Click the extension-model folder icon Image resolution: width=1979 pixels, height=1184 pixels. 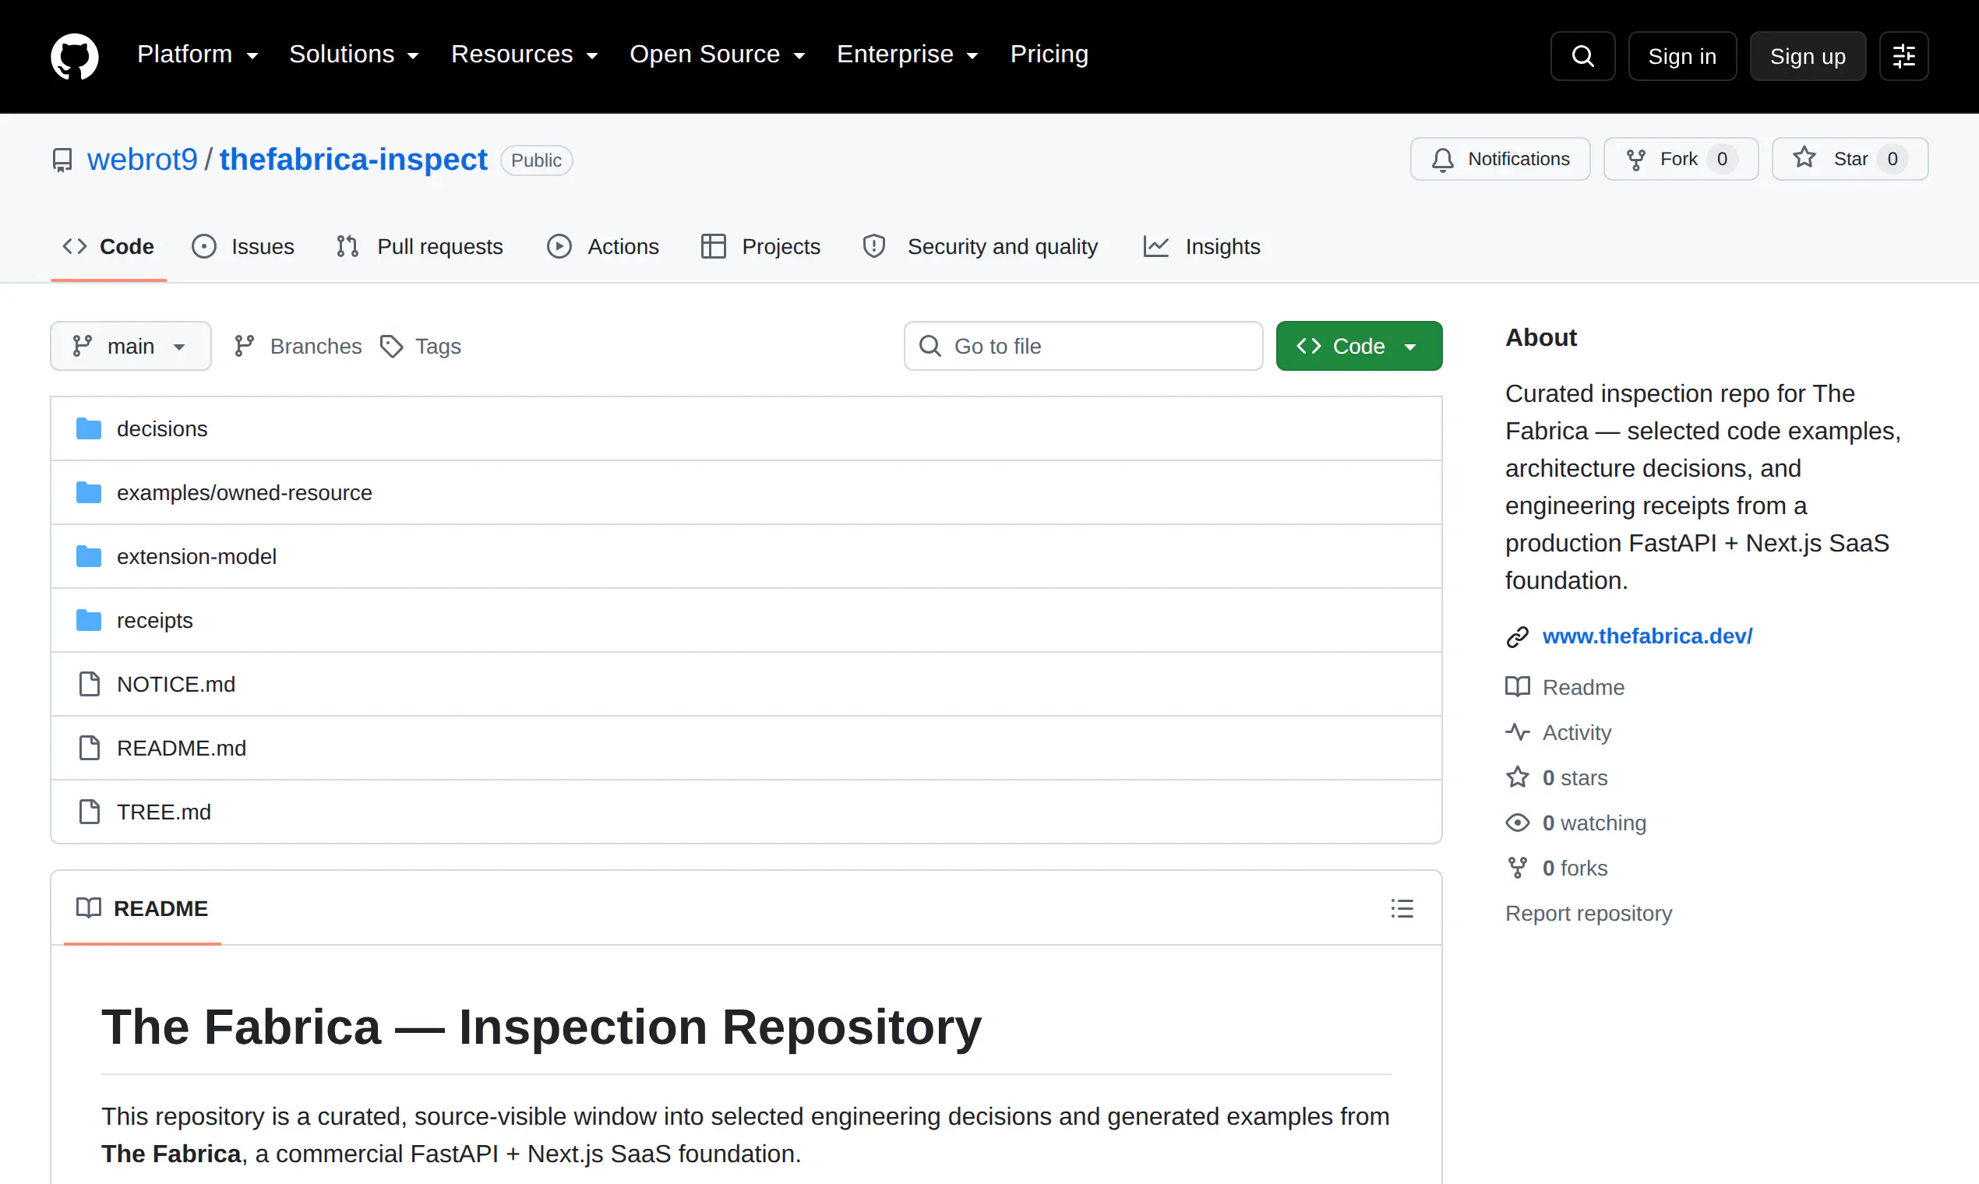tap(89, 556)
